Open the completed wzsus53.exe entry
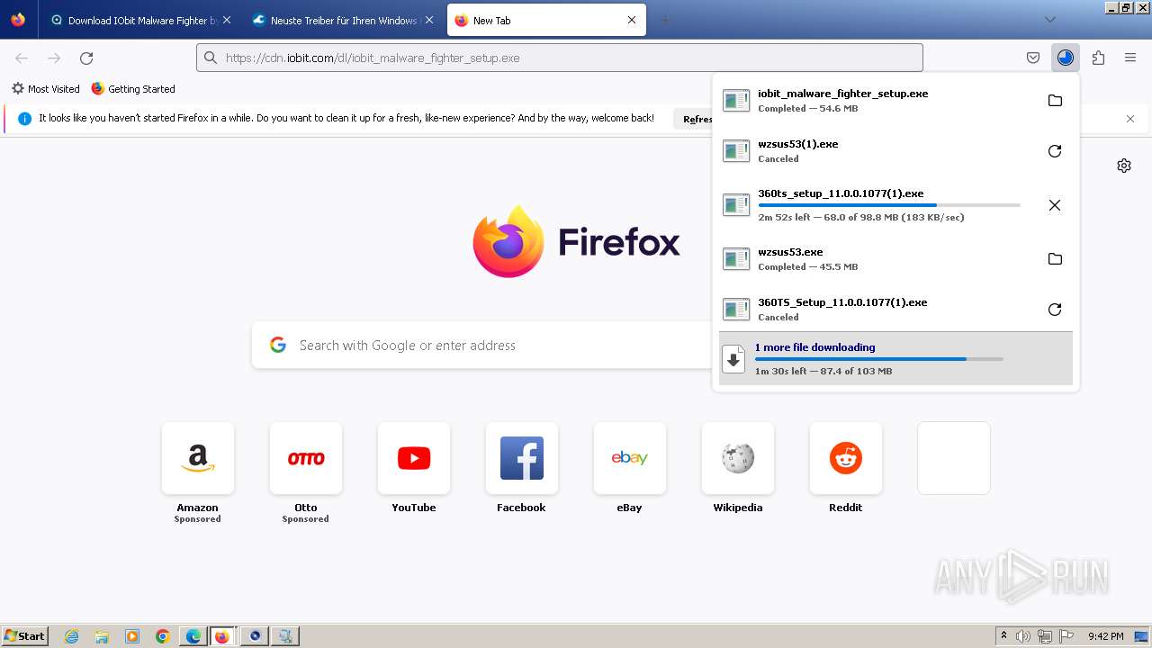Screen dimensions: 1152x648 [x=877, y=259]
